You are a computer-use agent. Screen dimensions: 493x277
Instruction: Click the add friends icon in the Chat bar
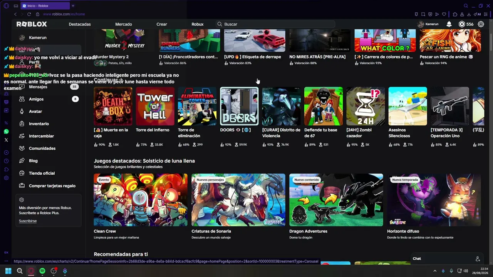point(478,259)
